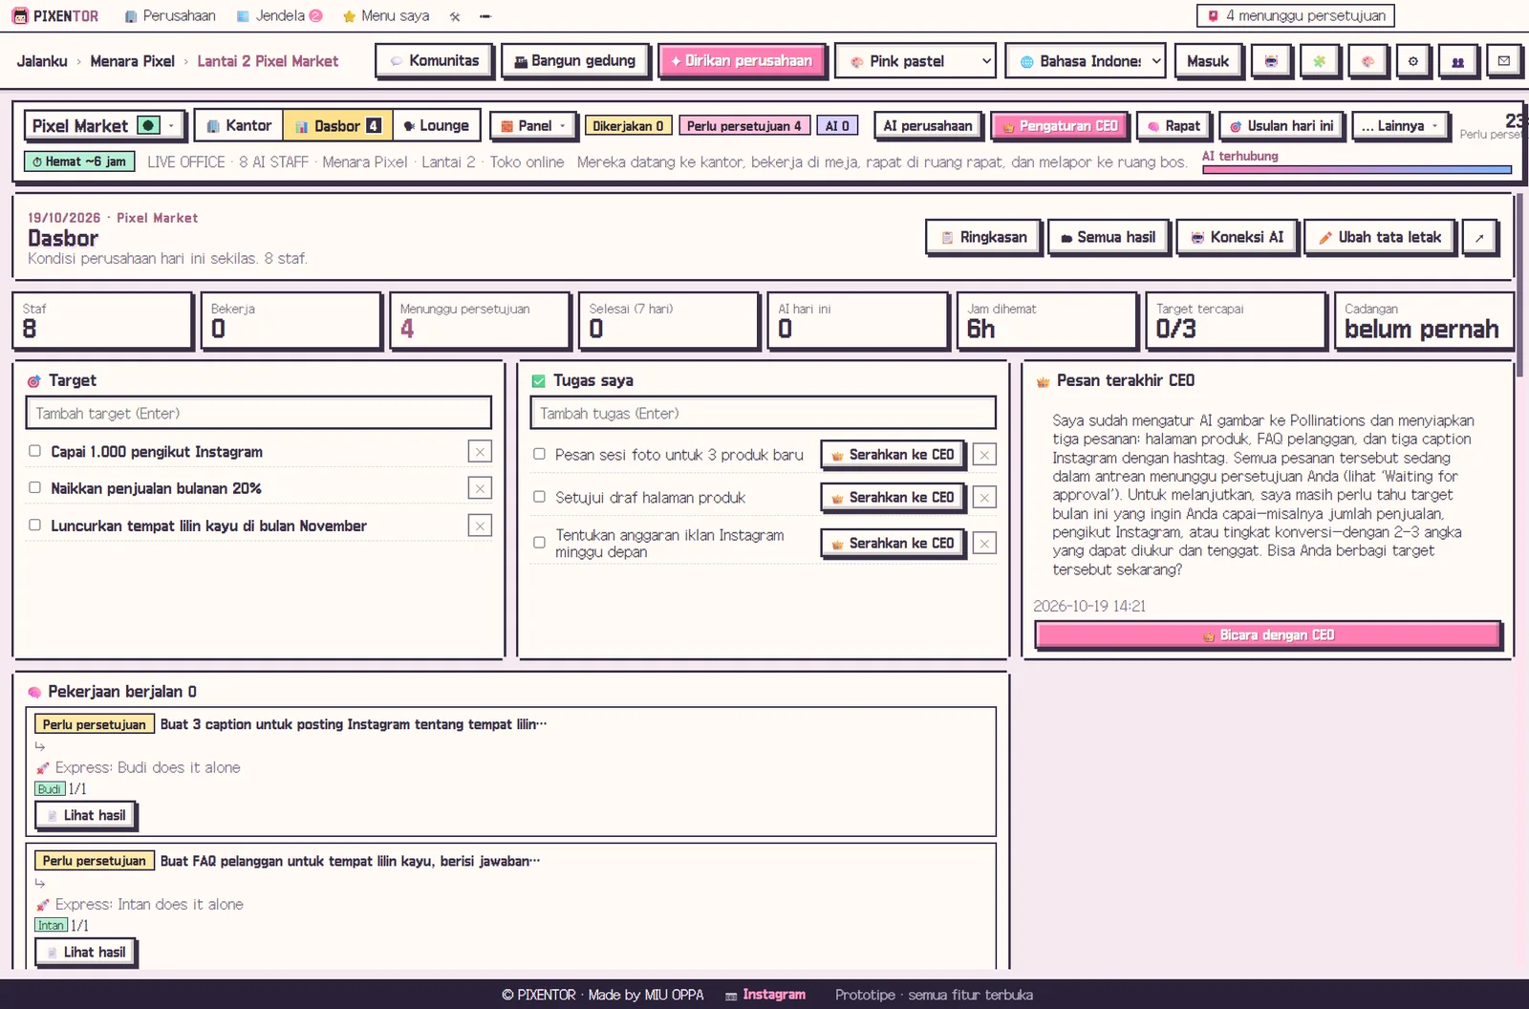This screenshot has width=1529, height=1009.
Task: Open the tools icon in top menu
Action: coord(455,16)
